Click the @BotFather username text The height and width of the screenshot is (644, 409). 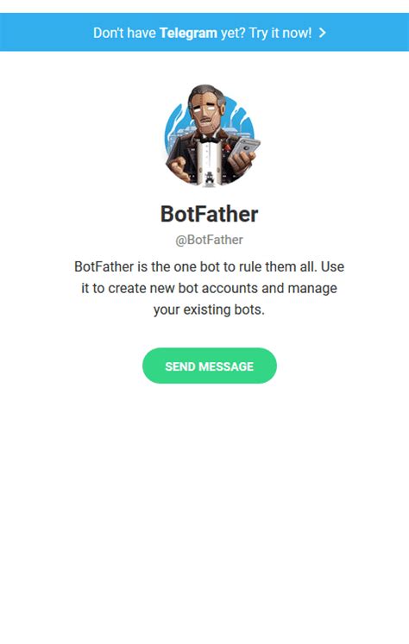209,240
